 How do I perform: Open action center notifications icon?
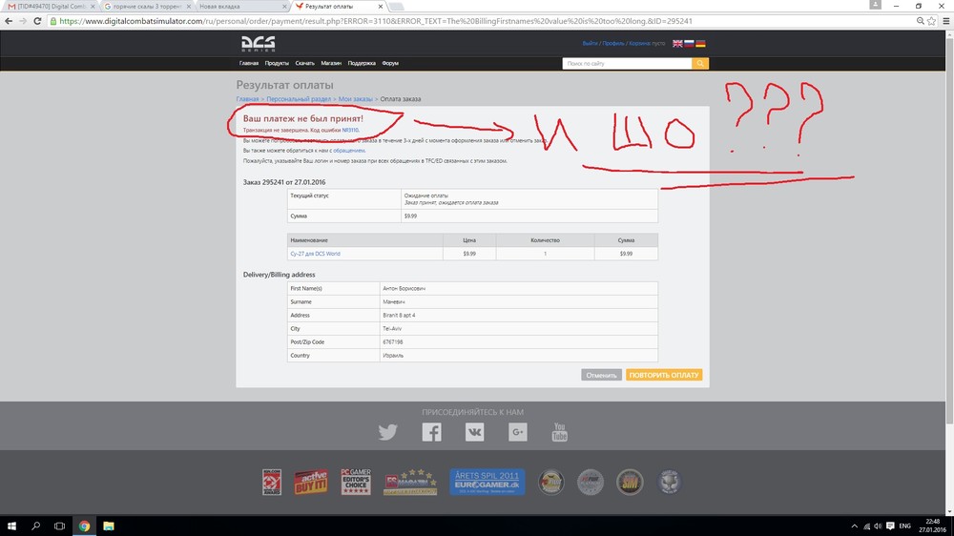click(890, 526)
